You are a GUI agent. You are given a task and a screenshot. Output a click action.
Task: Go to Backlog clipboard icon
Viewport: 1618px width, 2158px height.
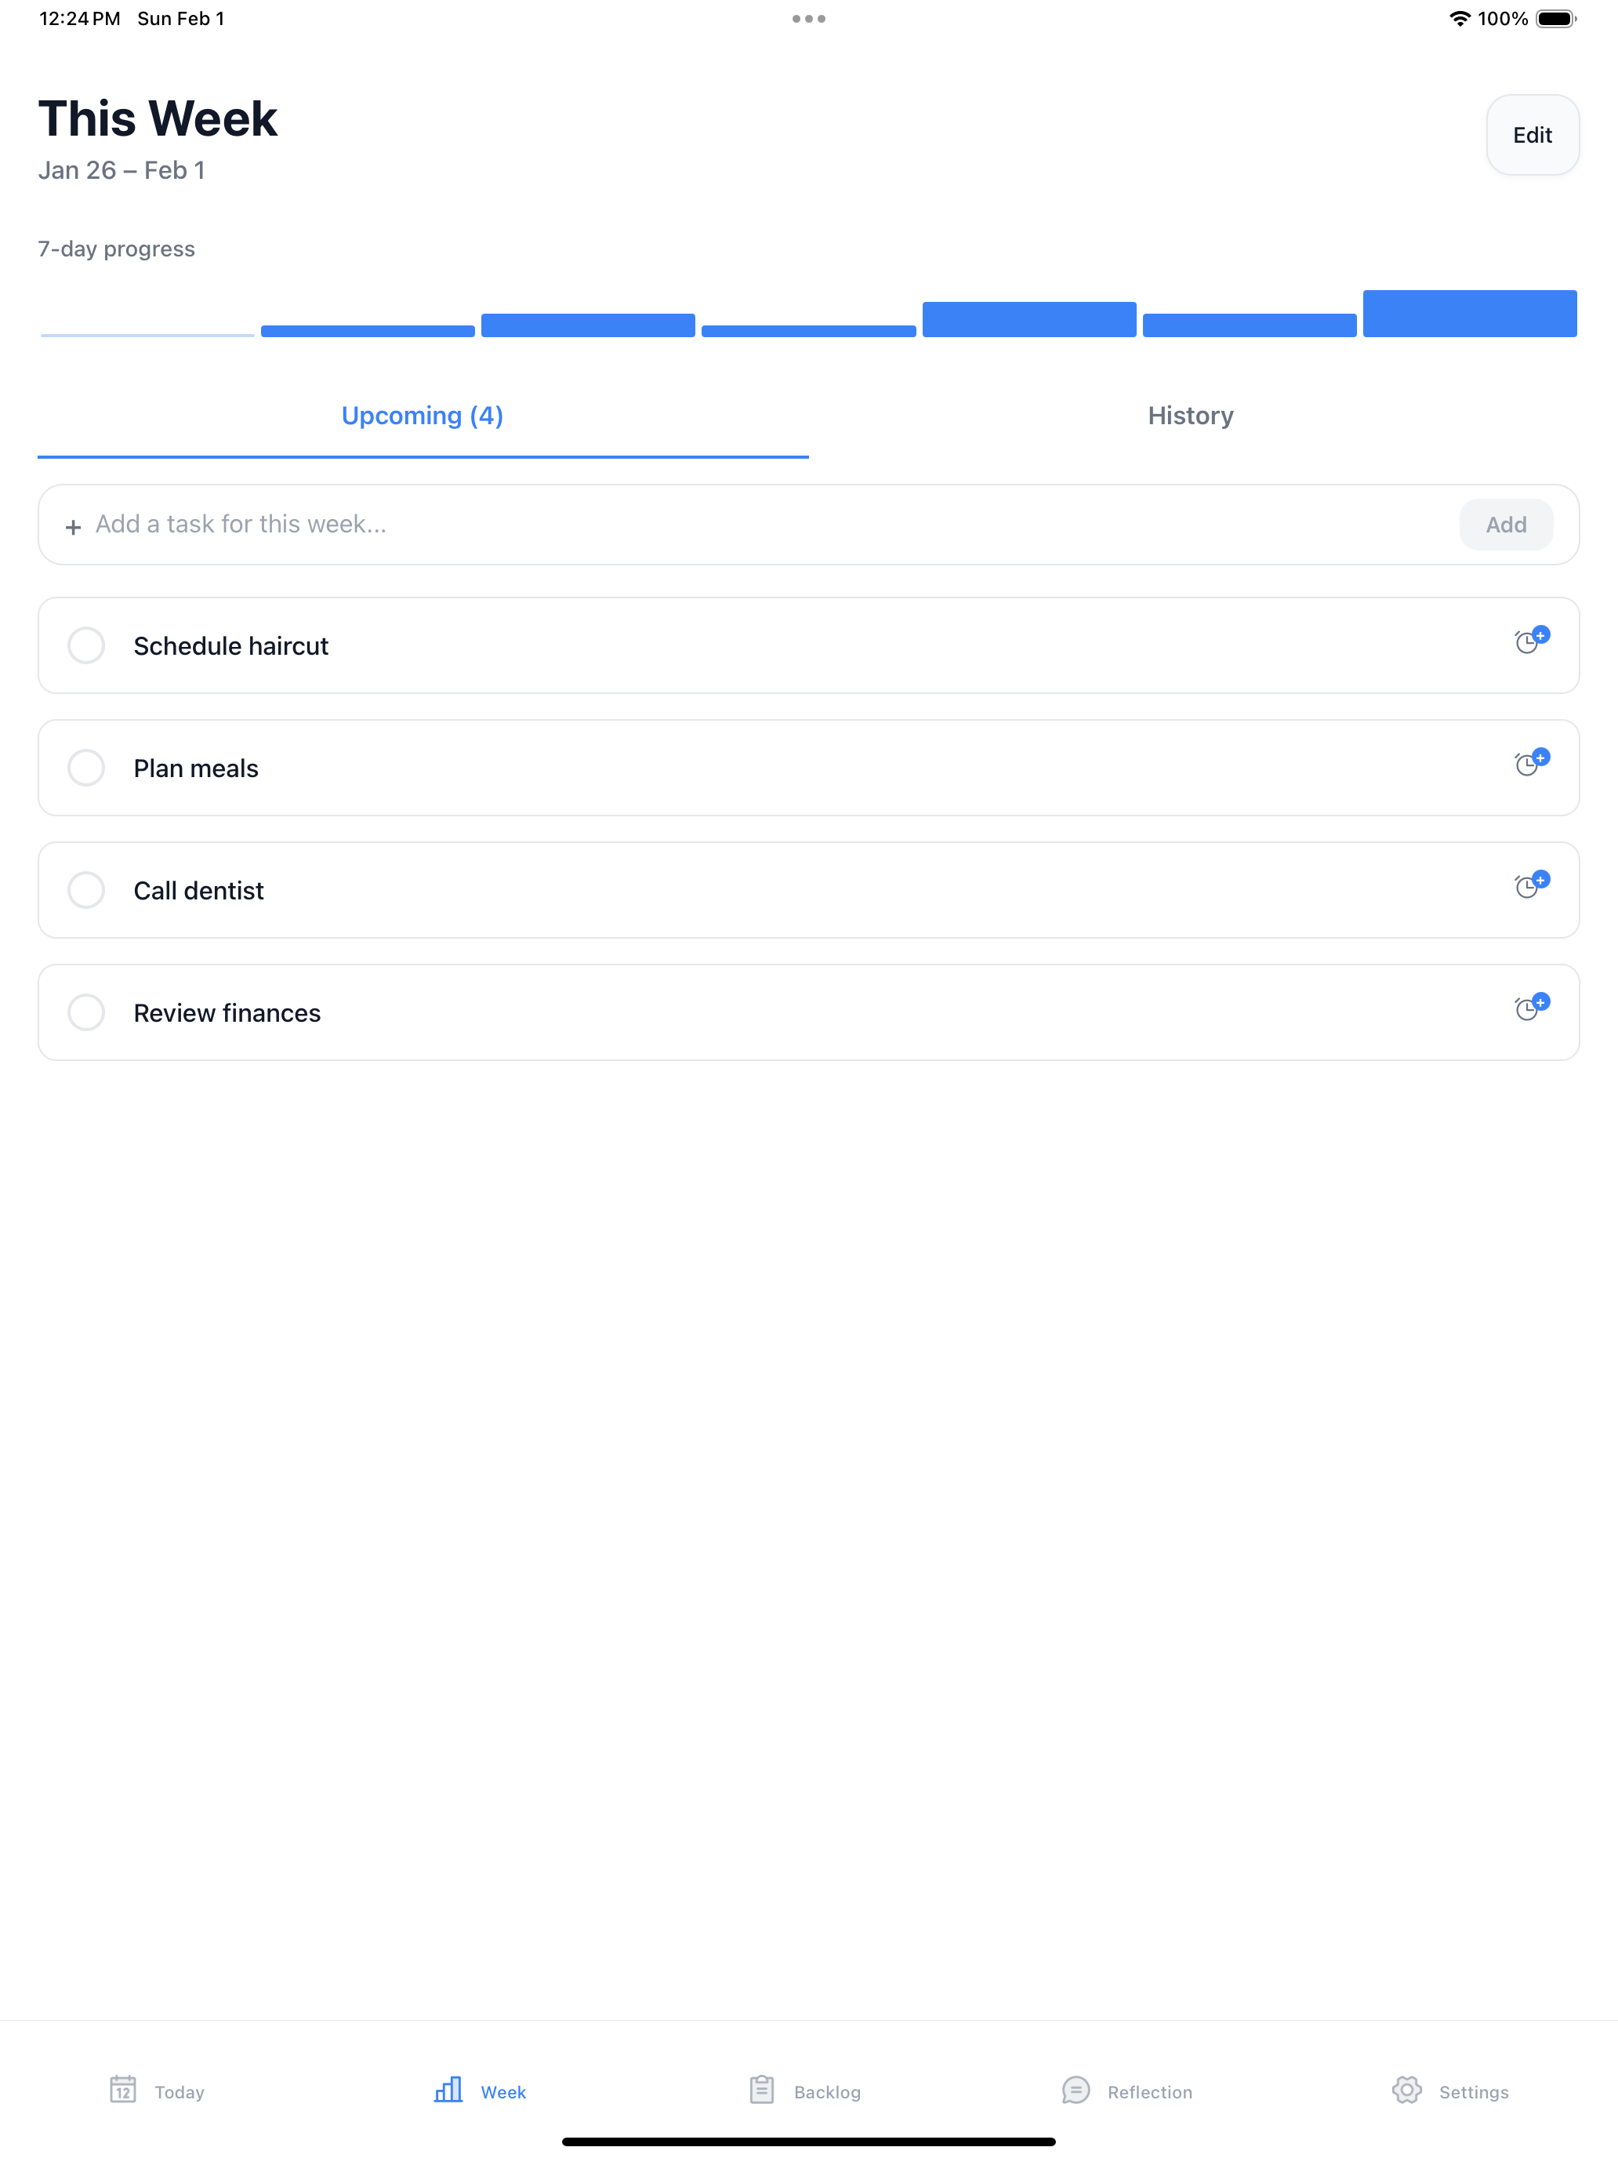(x=762, y=2090)
